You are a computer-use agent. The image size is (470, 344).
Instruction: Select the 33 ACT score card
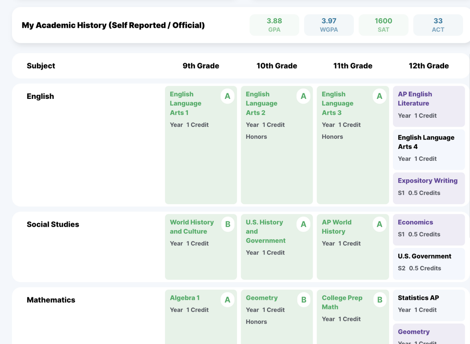point(438,25)
